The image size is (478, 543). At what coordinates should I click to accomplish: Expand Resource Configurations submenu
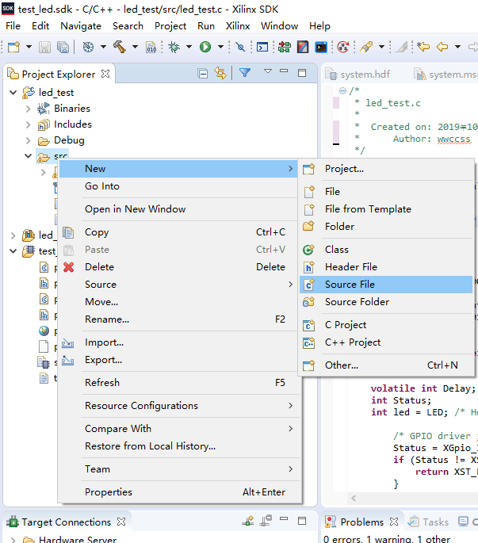(178, 406)
